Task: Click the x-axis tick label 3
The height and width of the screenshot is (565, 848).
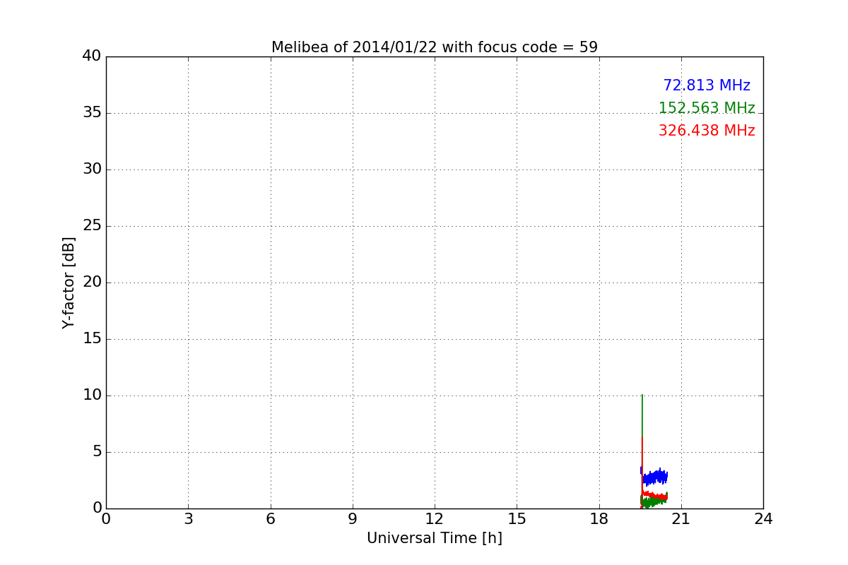Action: click(188, 519)
